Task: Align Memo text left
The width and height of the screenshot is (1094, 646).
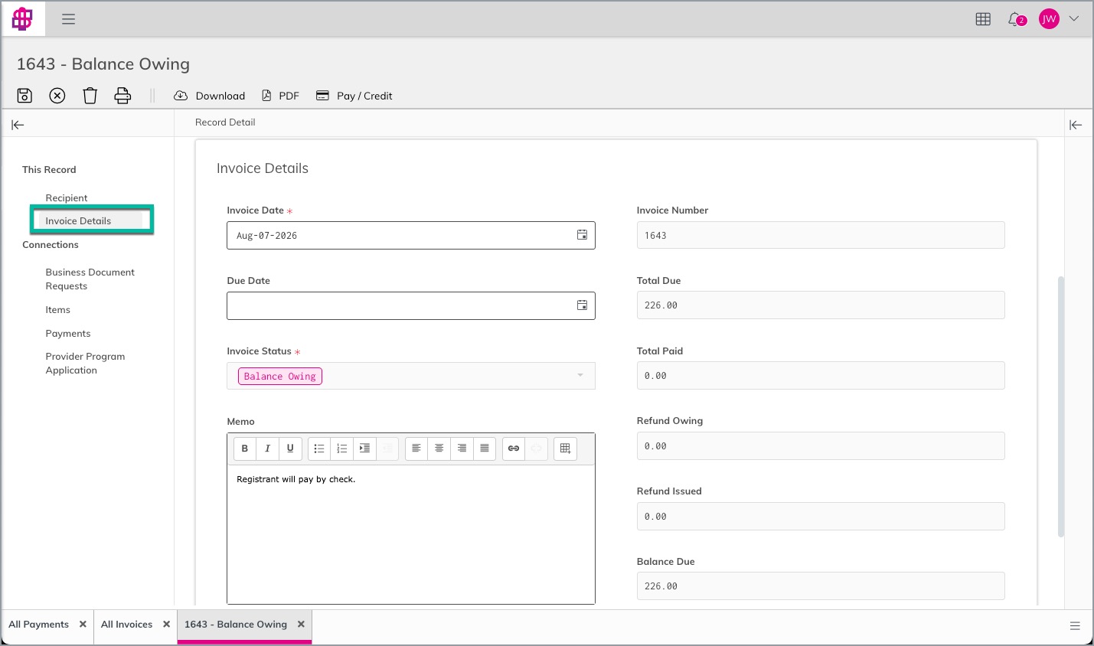Action: 416,449
